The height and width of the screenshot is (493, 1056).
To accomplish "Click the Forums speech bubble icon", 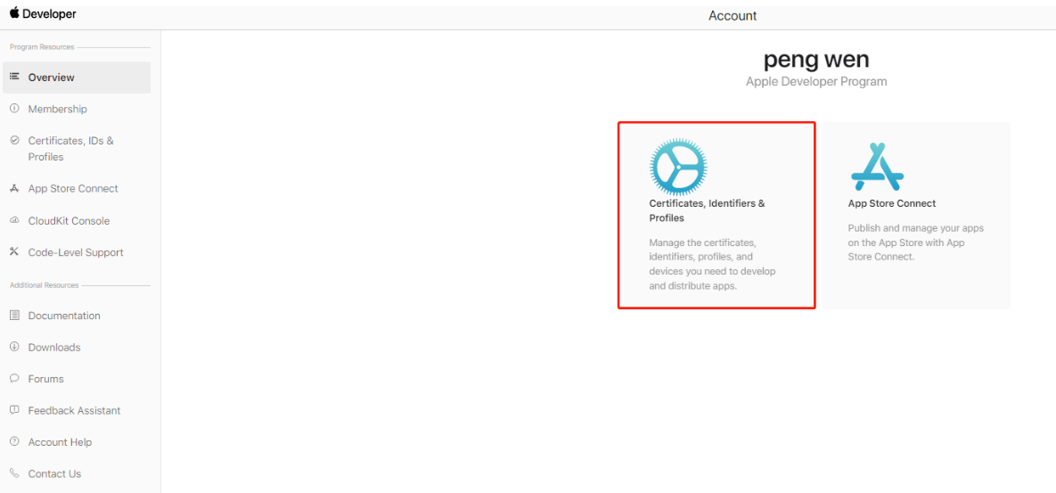I will point(14,379).
